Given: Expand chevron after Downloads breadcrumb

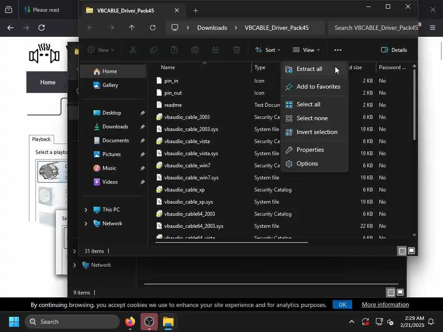Looking at the screenshot, I should pyautogui.click(x=236, y=28).
